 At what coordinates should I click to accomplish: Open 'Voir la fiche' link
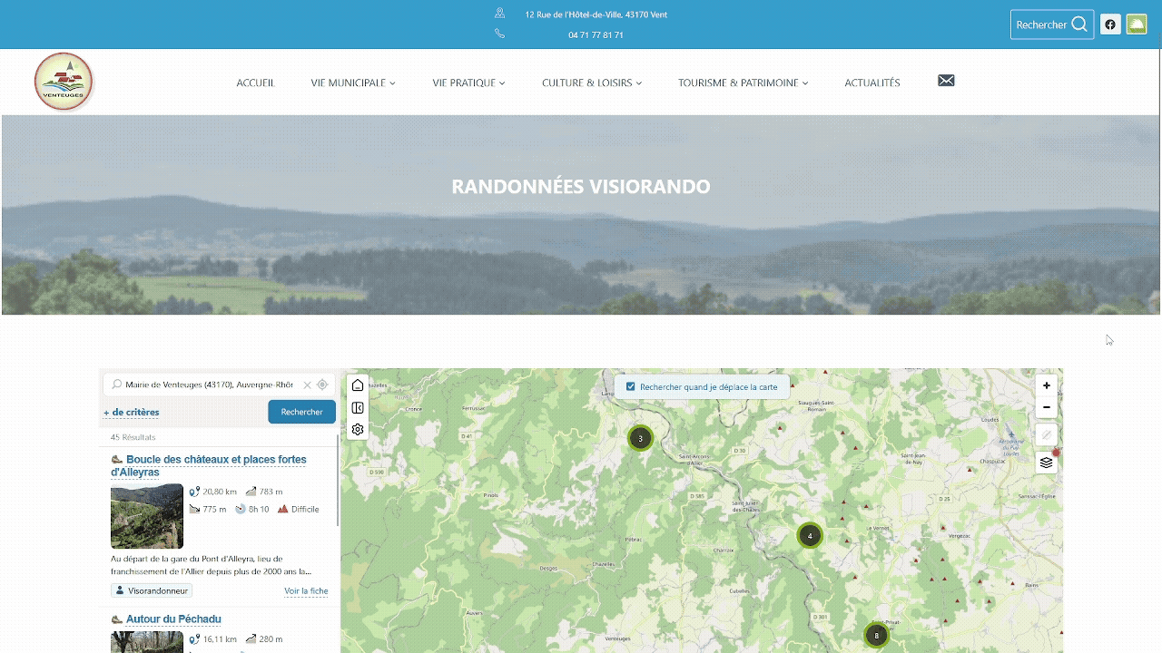tap(306, 591)
